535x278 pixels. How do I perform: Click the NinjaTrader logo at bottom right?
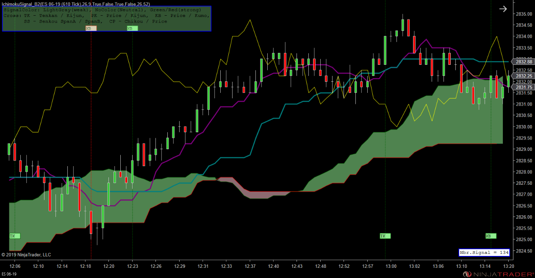[498, 274]
